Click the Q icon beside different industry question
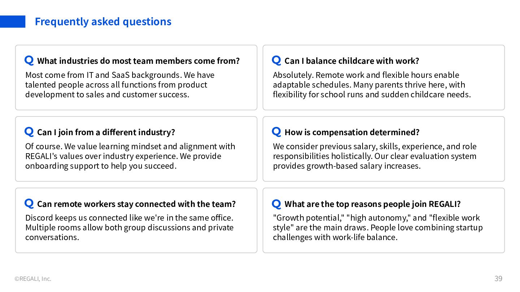The width and height of the screenshot is (520, 292). pyautogui.click(x=29, y=132)
